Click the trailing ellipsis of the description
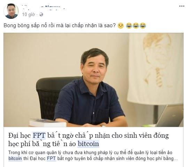Image resolution: width=186 pixels, height=167 pixels. 176,159
